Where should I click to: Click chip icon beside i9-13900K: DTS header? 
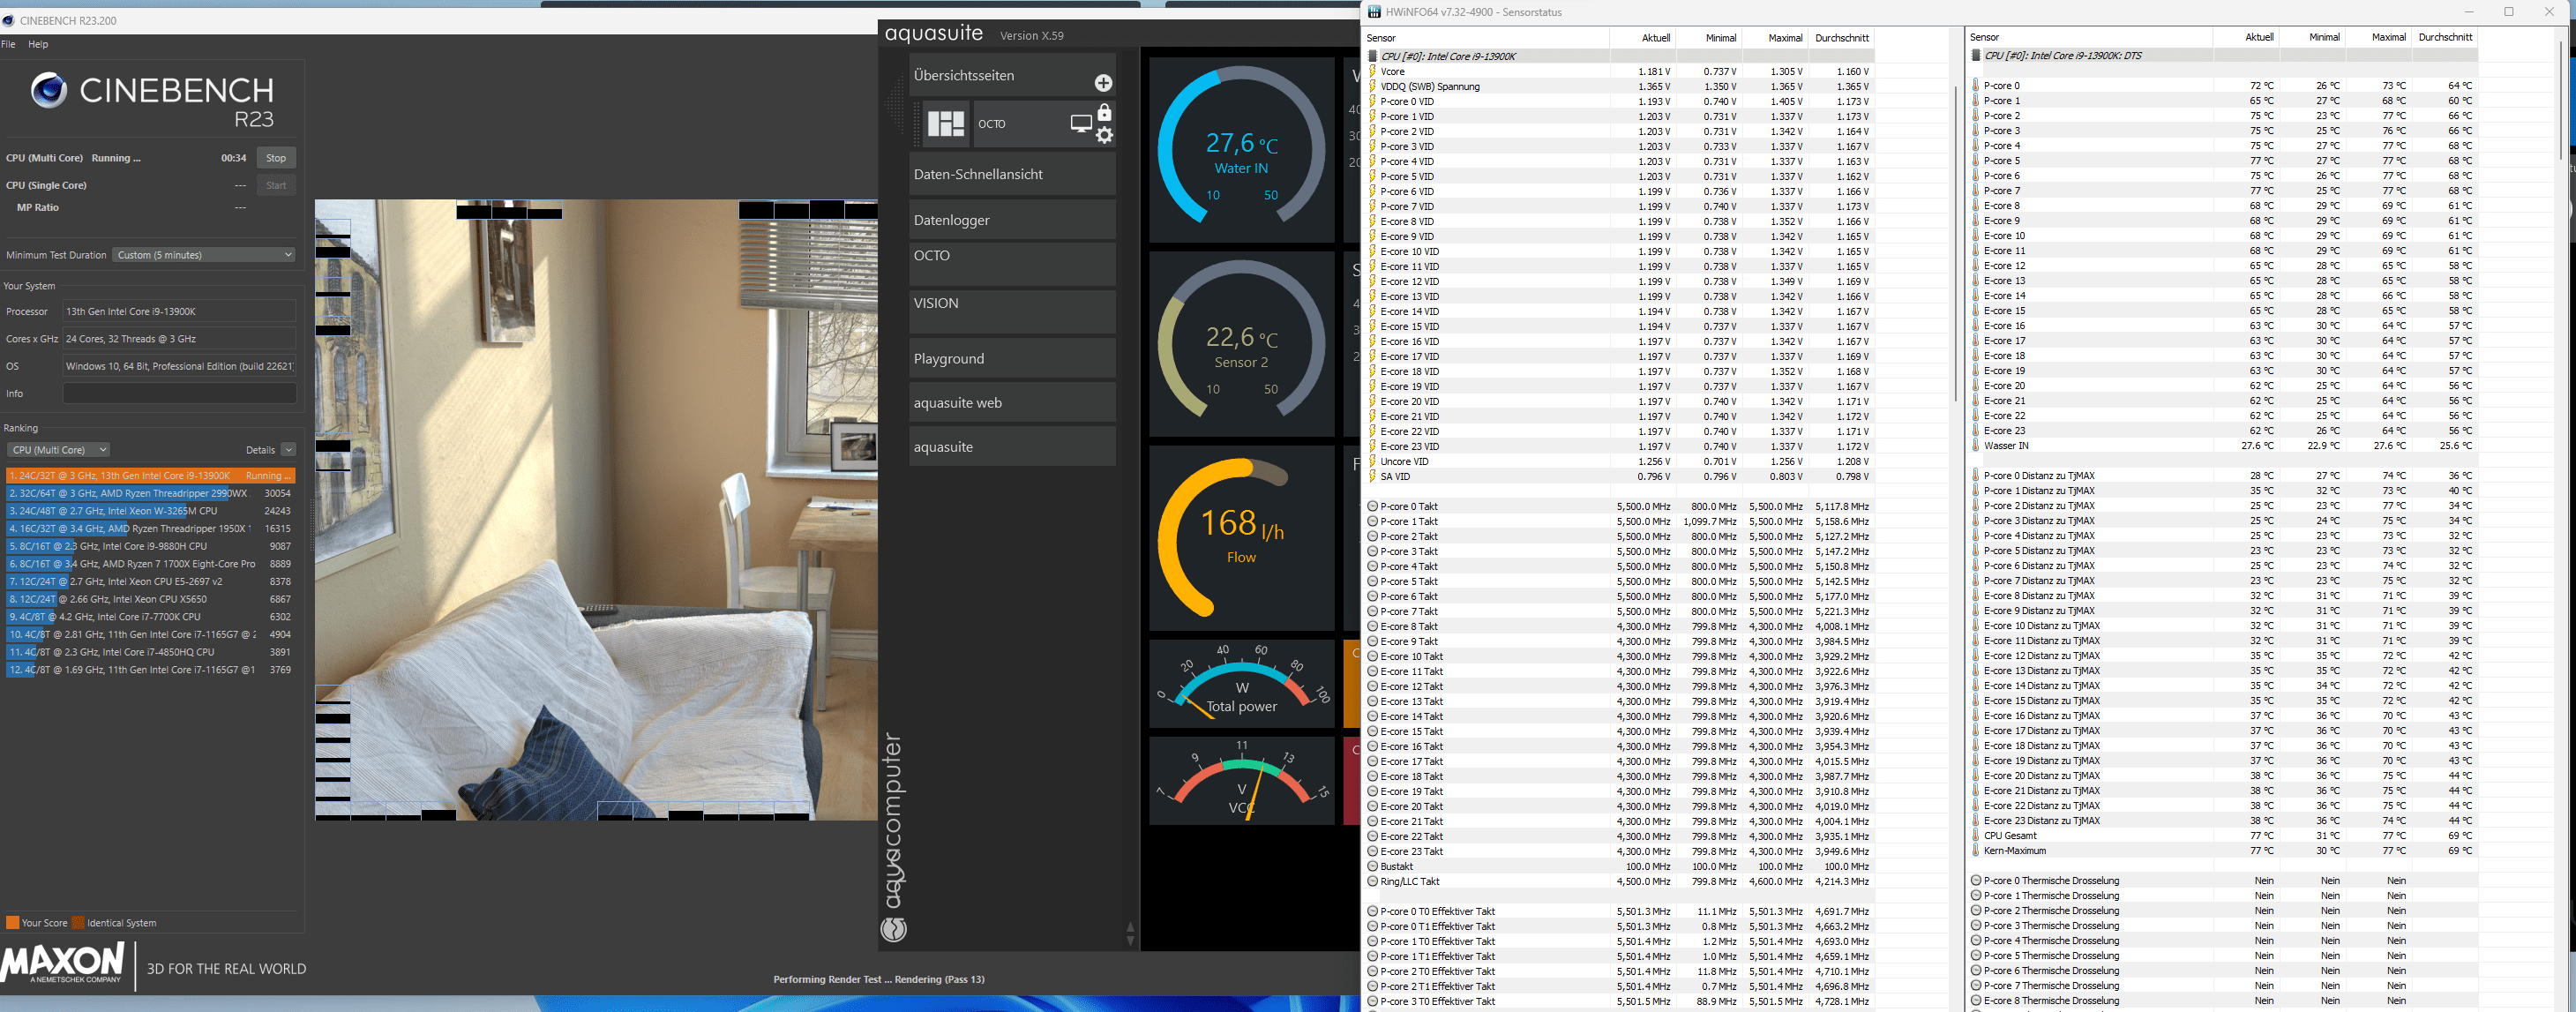pyautogui.click(x=1976, y=56)
